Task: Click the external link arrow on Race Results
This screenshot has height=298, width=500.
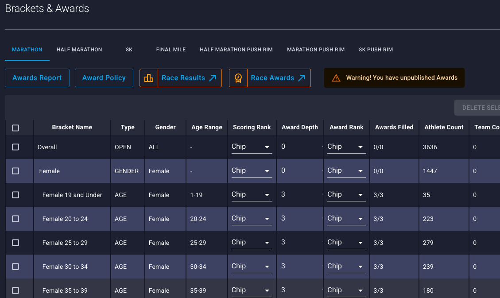Action: 213,78
